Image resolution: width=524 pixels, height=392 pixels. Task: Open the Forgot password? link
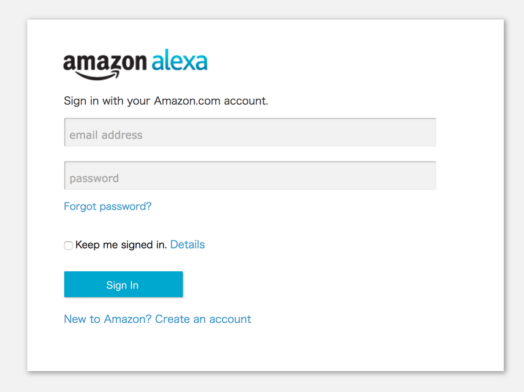click(108, 206)
